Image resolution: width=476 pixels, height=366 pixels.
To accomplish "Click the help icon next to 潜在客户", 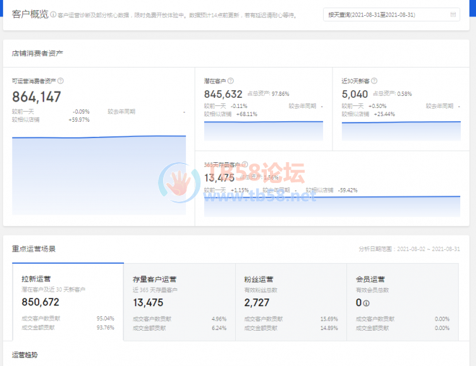I will 231,81.
